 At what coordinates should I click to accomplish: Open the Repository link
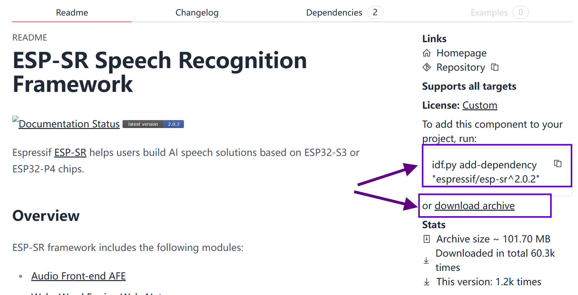click(x=461, y=67)
